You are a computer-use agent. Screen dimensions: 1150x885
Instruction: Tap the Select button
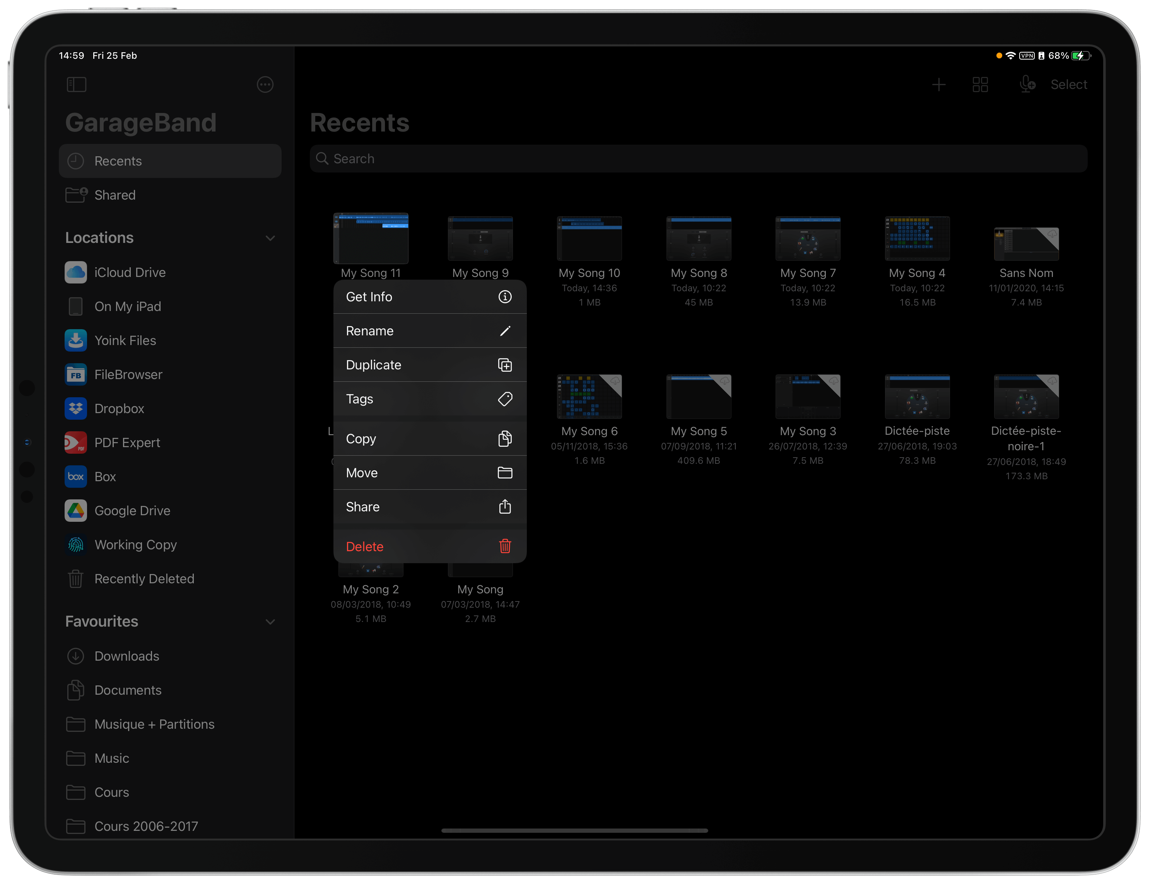click(x=1068, y=84)
